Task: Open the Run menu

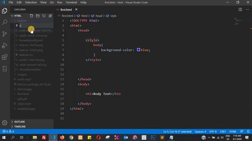Action: [59, 2]
